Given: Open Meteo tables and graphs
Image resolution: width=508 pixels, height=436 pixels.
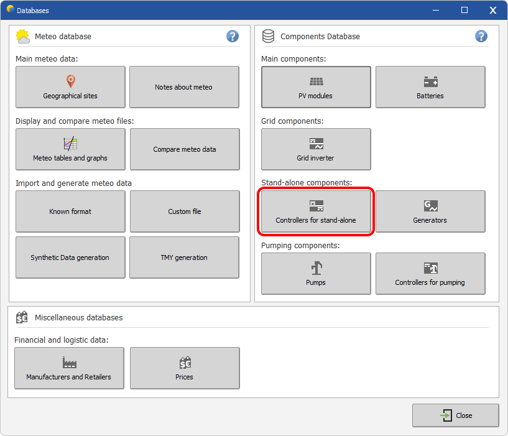Looking at the screenshot, I should pyautogui.click(x=70, y=149).
